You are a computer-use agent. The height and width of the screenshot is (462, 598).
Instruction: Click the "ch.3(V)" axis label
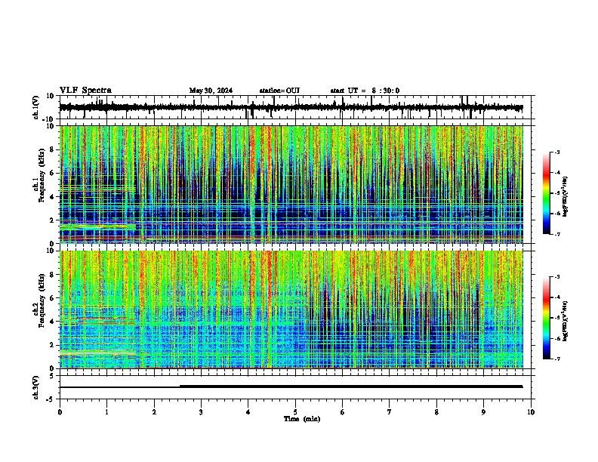36,387
